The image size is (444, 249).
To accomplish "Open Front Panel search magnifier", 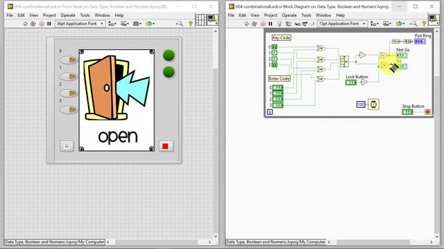I will coord(180,24).
